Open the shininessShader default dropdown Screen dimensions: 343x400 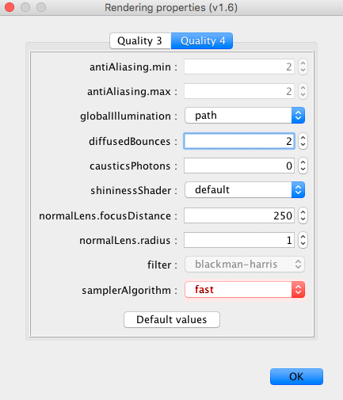point(245,190)
